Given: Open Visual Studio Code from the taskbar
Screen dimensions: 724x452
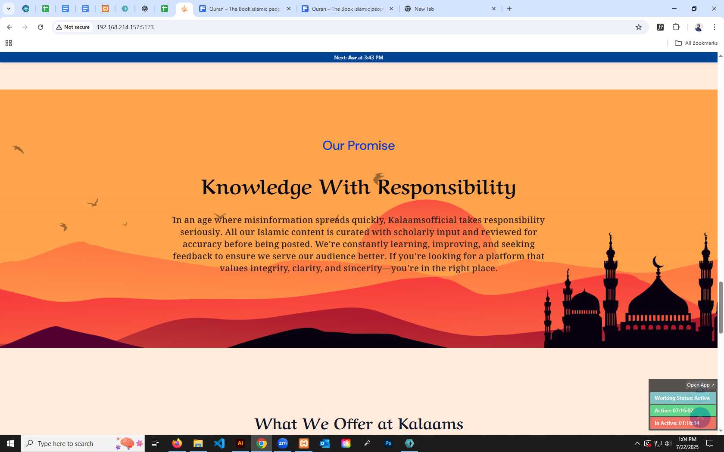Looking at the screenshot, I should [219, 443].
